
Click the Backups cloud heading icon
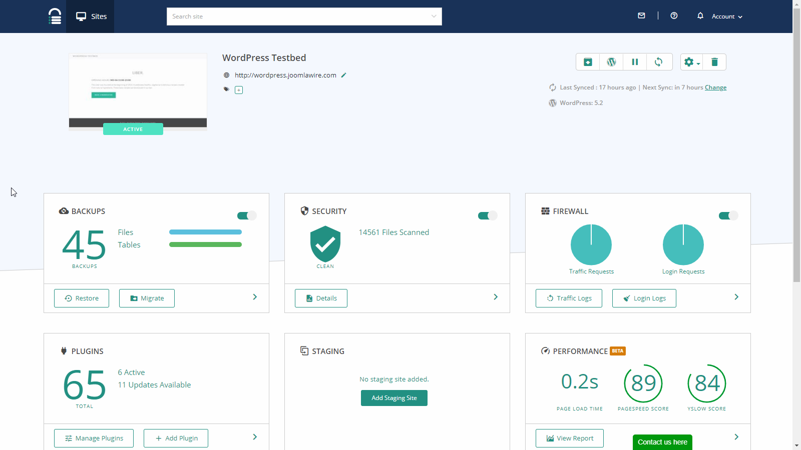64,211
